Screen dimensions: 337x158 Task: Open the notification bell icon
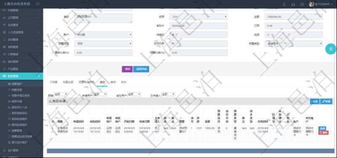click(x=284, y=4)
